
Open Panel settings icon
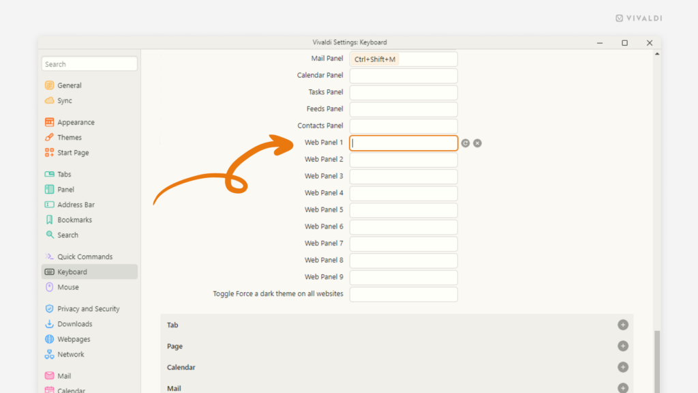pyautogui.click(x=49, y=190)
